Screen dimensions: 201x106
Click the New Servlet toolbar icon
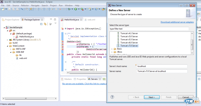[96, 9]
